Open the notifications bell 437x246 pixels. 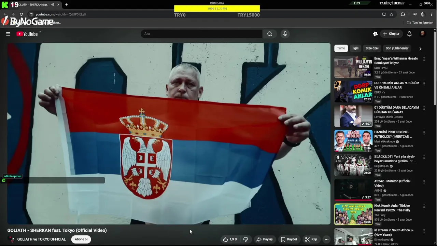pyautogui.click(x=409, y=34)
